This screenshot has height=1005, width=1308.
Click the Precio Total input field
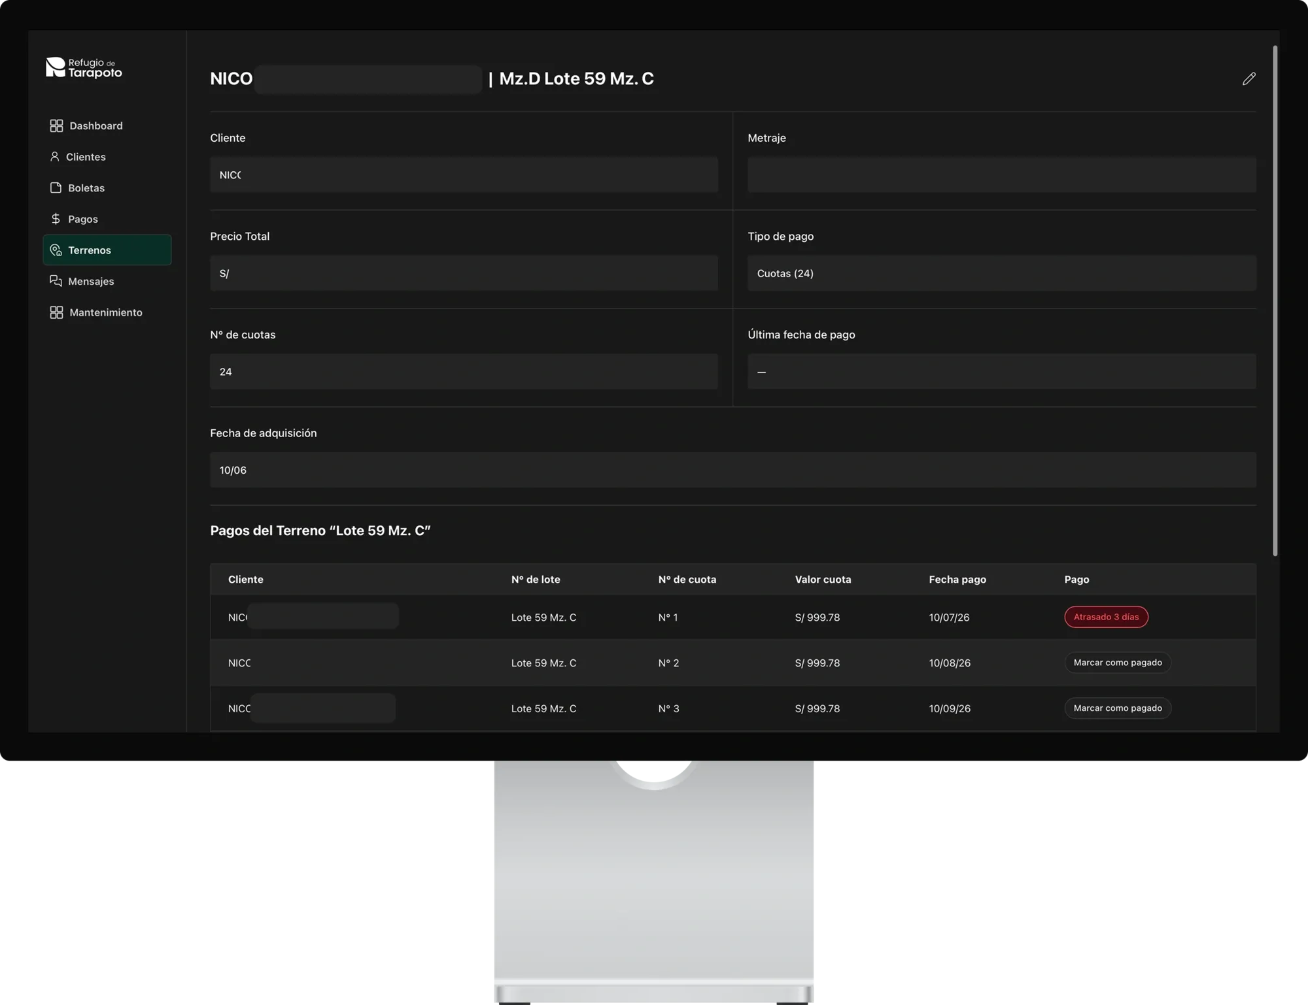pos(464,273)
